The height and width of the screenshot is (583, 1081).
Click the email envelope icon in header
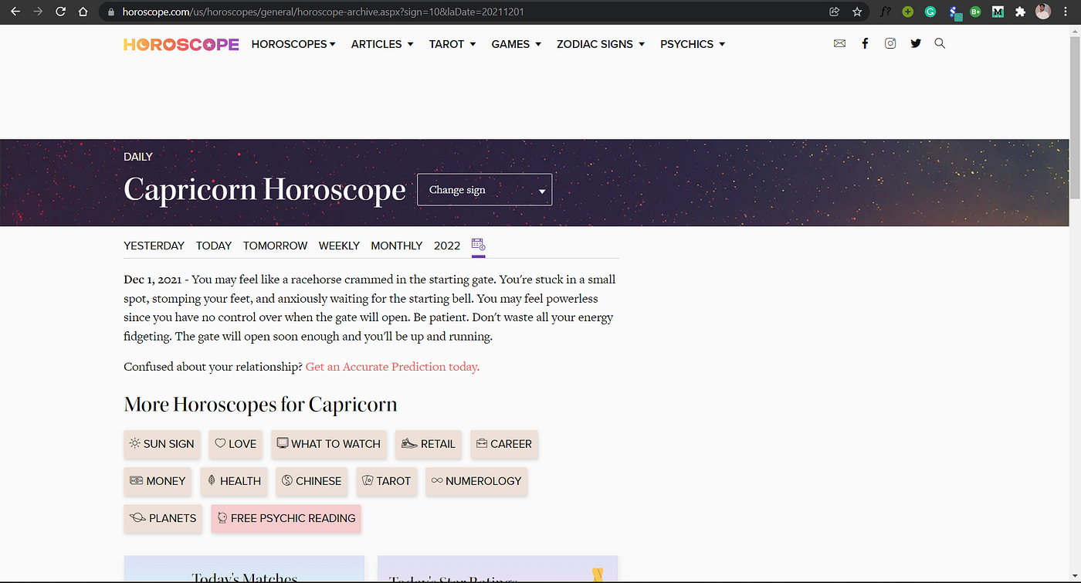pos(839,44)
